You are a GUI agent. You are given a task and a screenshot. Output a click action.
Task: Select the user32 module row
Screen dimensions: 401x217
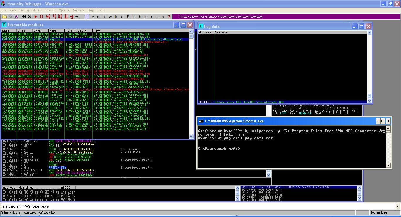pyautogui.click(x=95, y=129)
